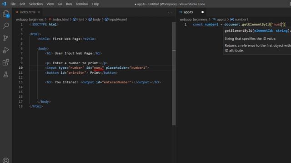Open the File menu
The height and width of the screenshot is (163, 291).
click(x=13, y=4)
